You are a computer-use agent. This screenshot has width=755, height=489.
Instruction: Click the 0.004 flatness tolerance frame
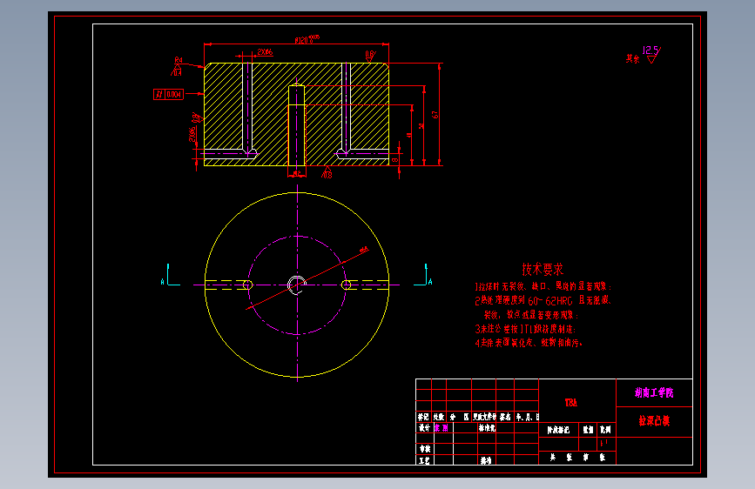(168, 94)
